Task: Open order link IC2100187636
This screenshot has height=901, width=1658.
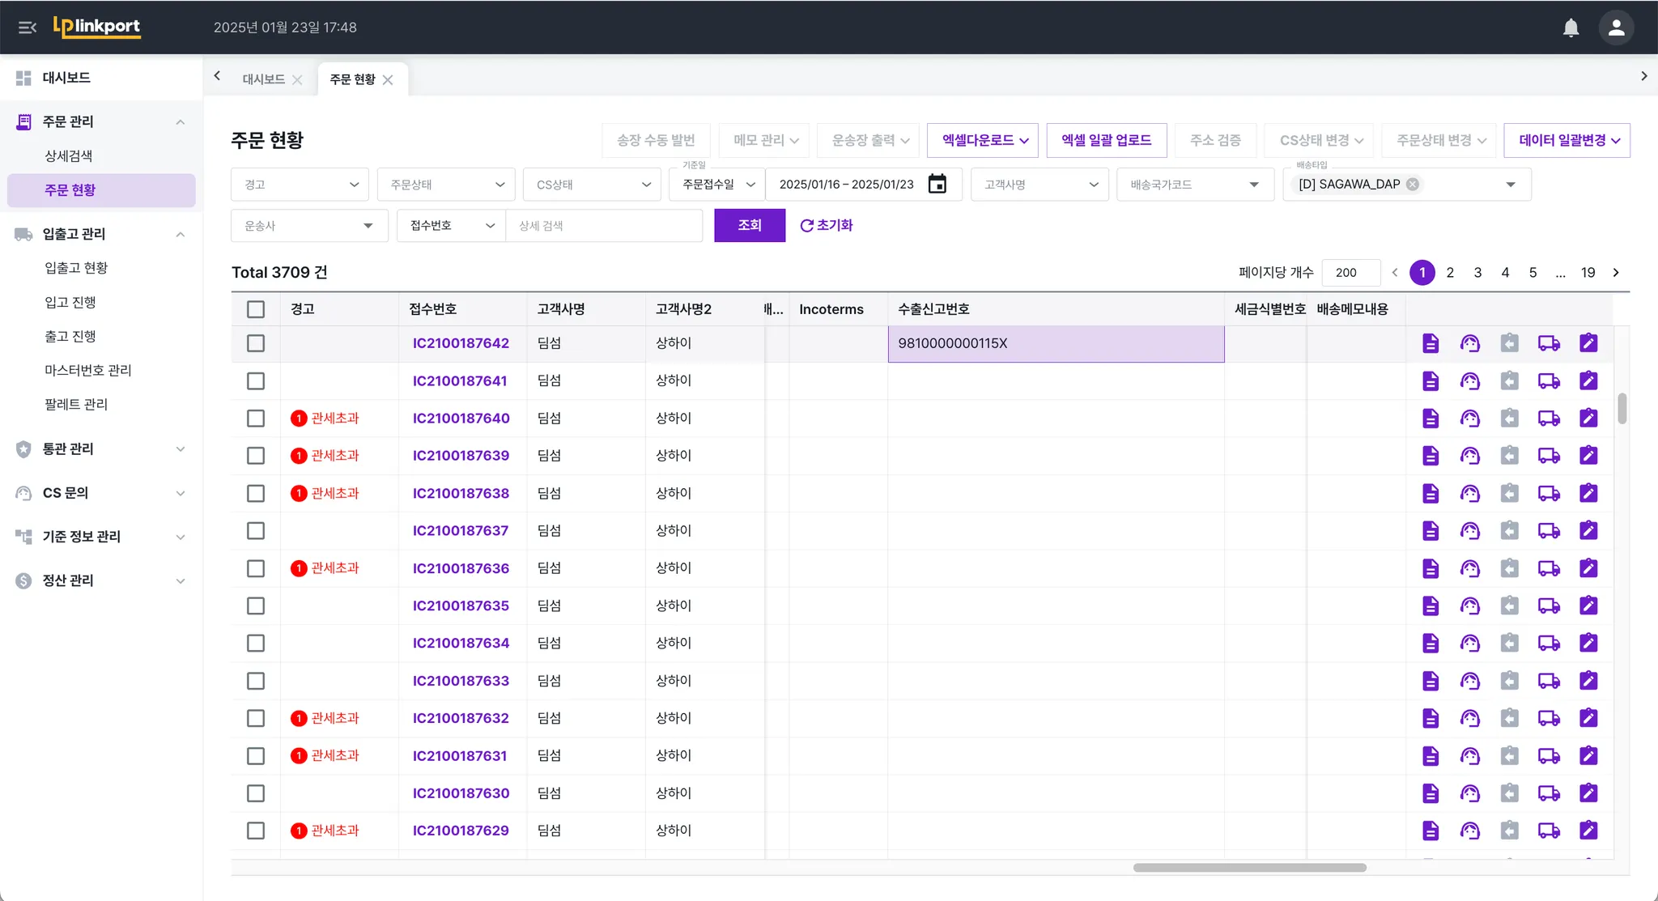Action: 461,568
